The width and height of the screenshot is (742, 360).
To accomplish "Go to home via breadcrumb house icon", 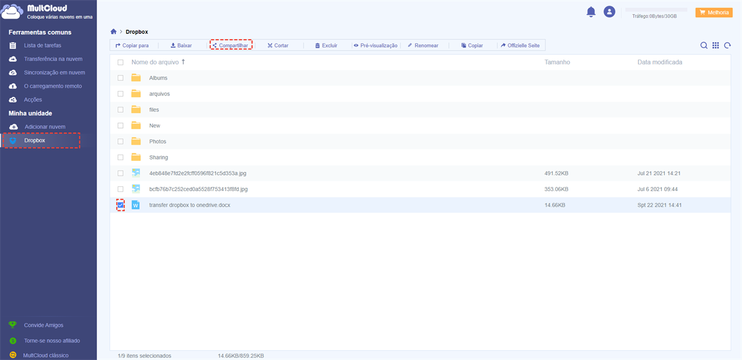I will tap(113, 32).
